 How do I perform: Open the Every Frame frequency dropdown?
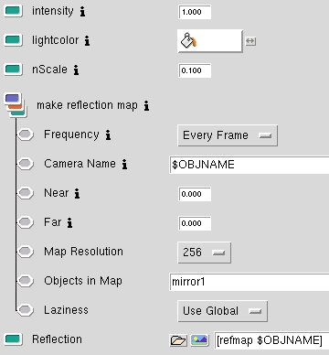coord(228,135)
